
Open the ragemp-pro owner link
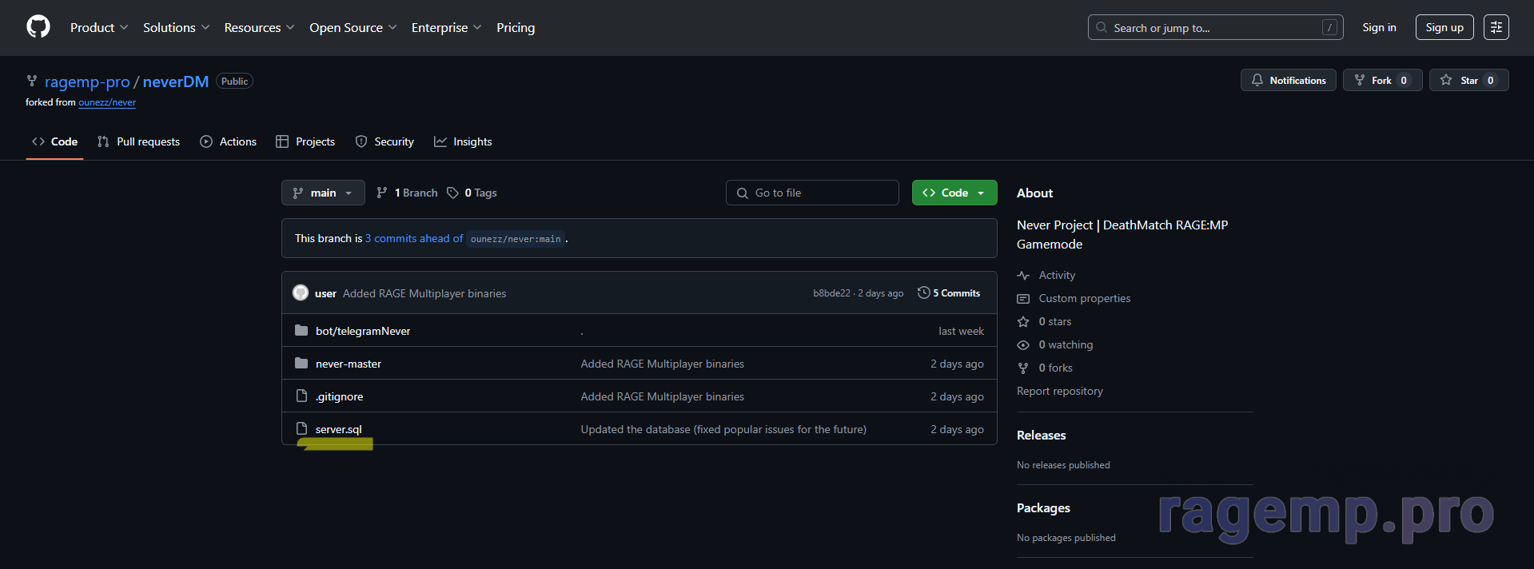click(x=87, y=82)
